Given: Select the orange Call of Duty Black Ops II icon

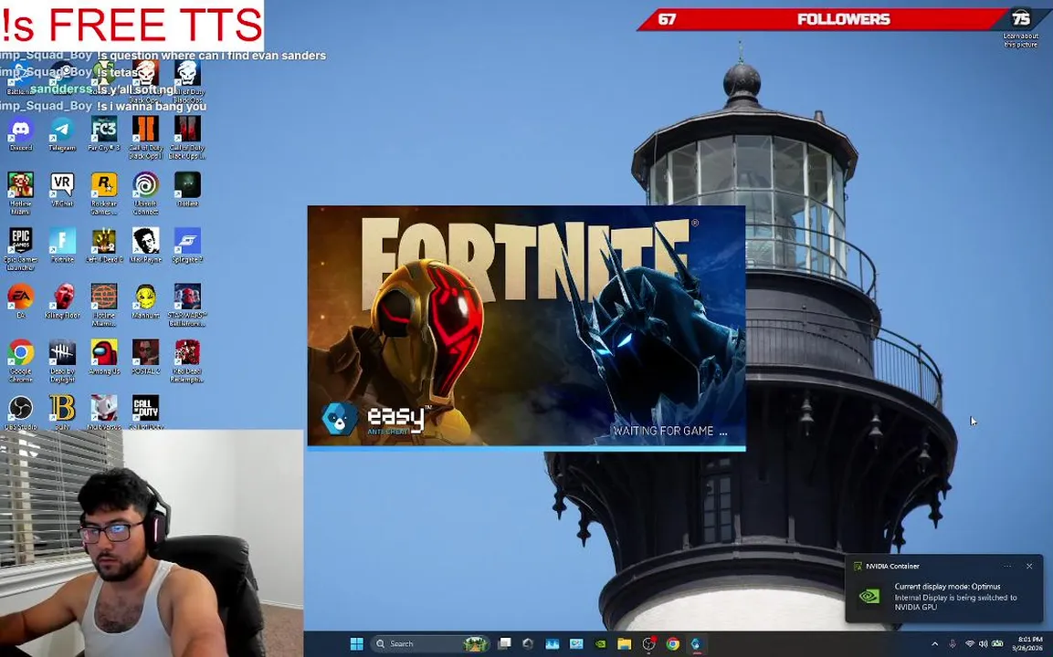Looking at the screenshot, I should (146, 138).
